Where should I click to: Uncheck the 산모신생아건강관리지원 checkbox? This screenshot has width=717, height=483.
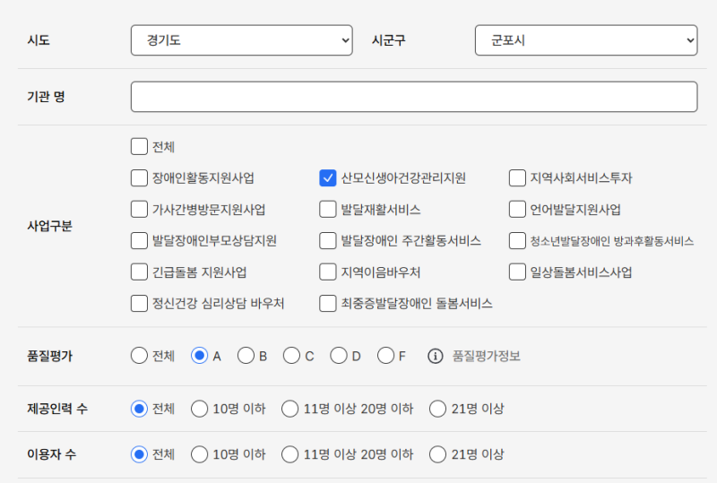pos(328,178)
